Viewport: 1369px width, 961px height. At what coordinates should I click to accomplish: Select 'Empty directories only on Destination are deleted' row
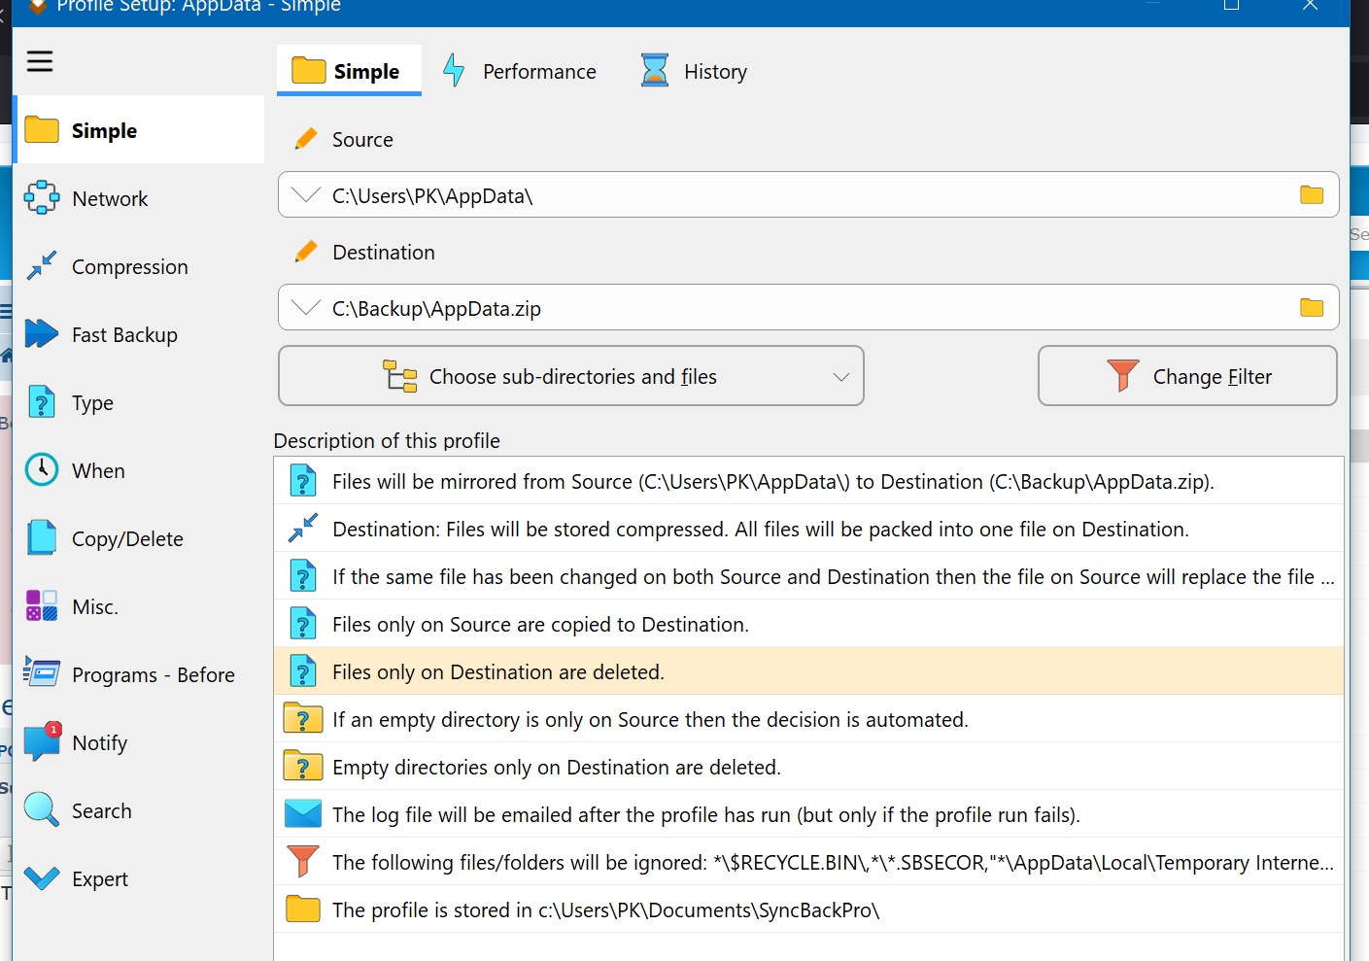tap(809, 767)
